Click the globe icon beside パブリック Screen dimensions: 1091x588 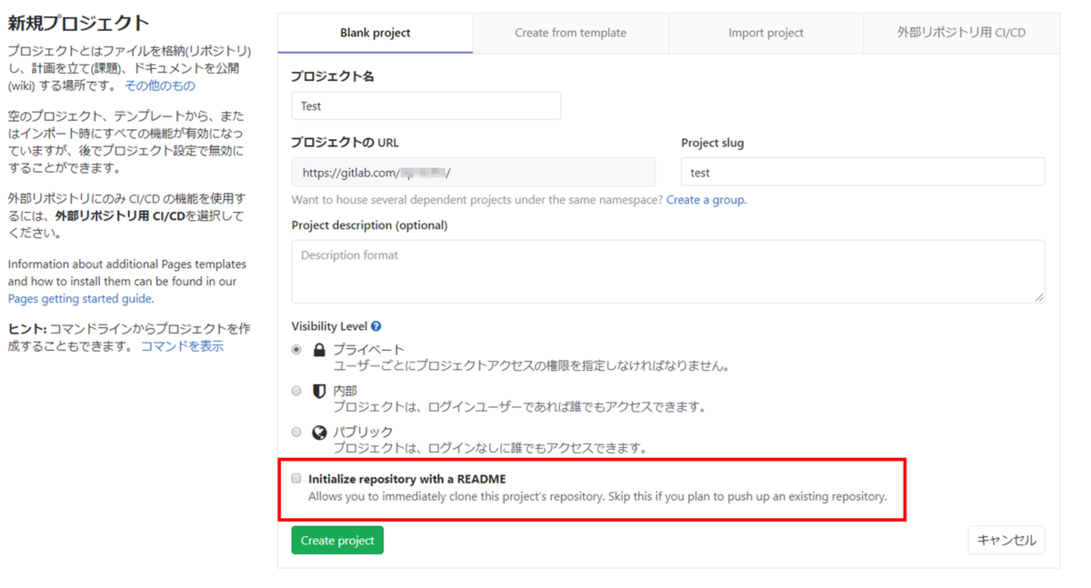(319, 431)
